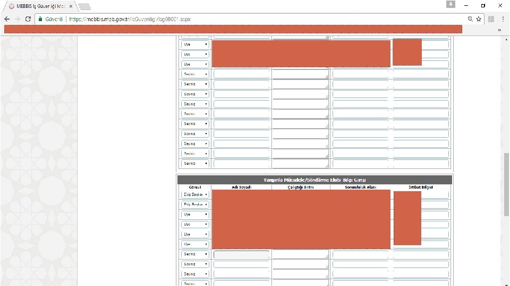Screen dimensions: 510x286
Task: Maximize or restore the Chrome window
Action: coord(483,5)
